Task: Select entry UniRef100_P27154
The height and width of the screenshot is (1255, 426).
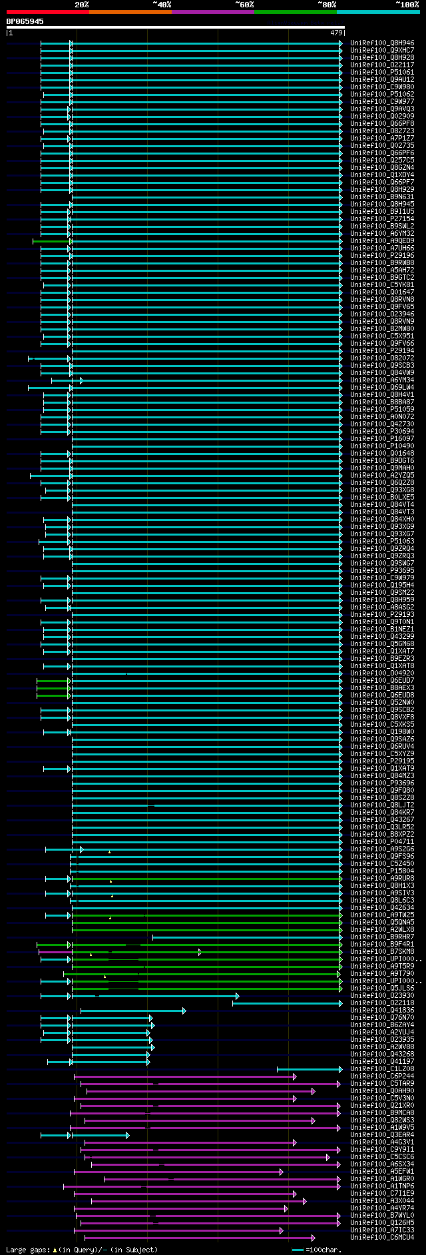Action: click(x=382, y=219)
